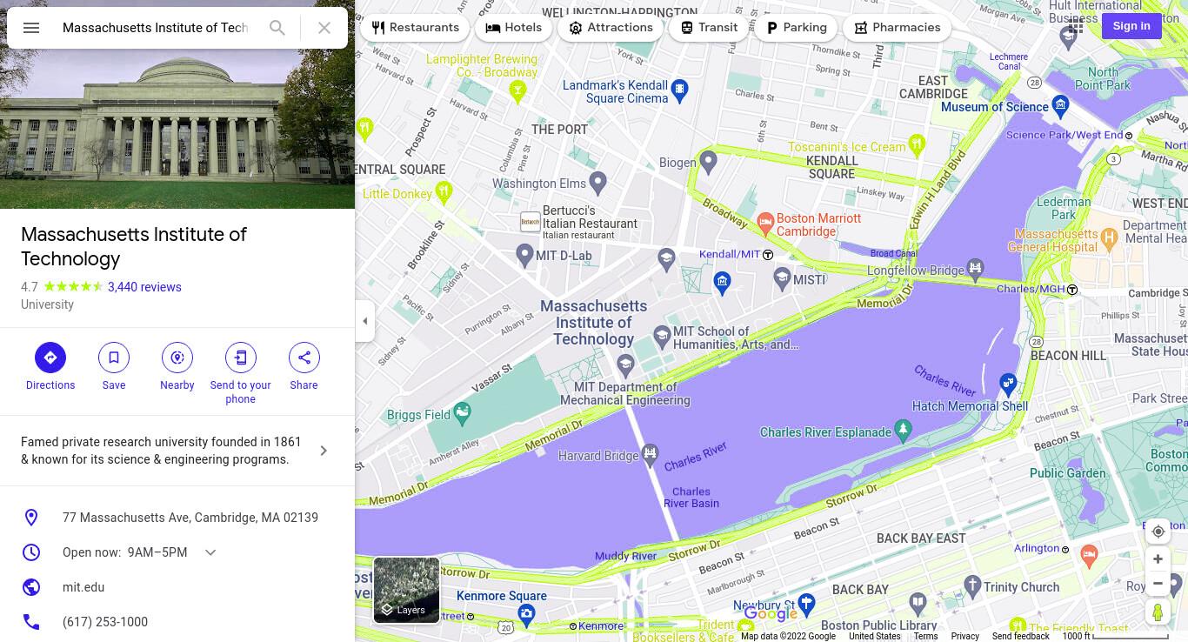Image resolution: width=1188 pixels, height=642 pixels.
Task: Open the Layers map thumbnail
Action: point(407,591)
